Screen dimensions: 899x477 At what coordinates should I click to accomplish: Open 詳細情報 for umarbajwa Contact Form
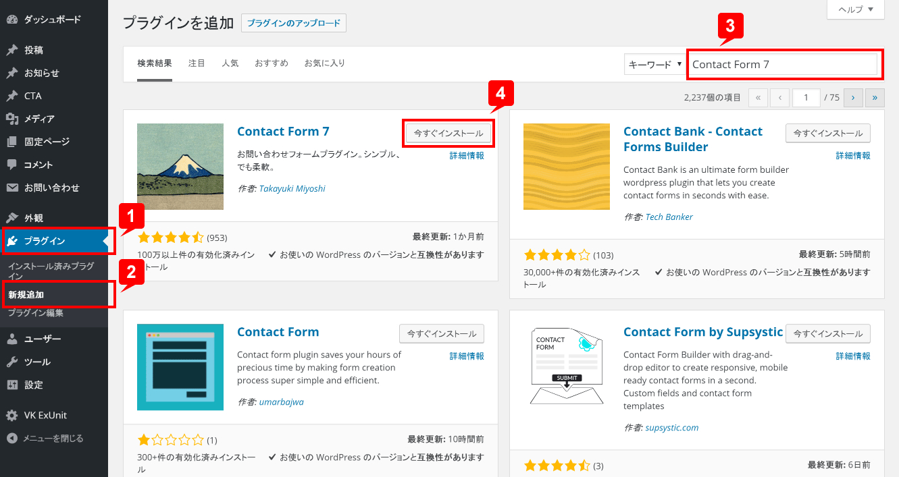click(x=467, y=356)
